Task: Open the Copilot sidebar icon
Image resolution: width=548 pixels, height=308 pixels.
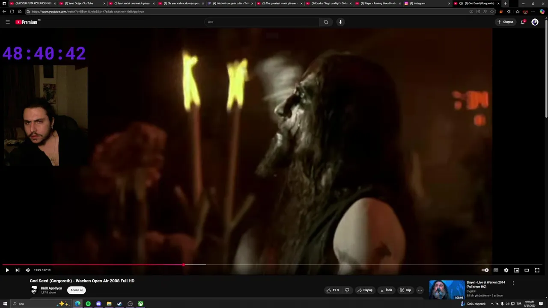Action: (542, 12)
